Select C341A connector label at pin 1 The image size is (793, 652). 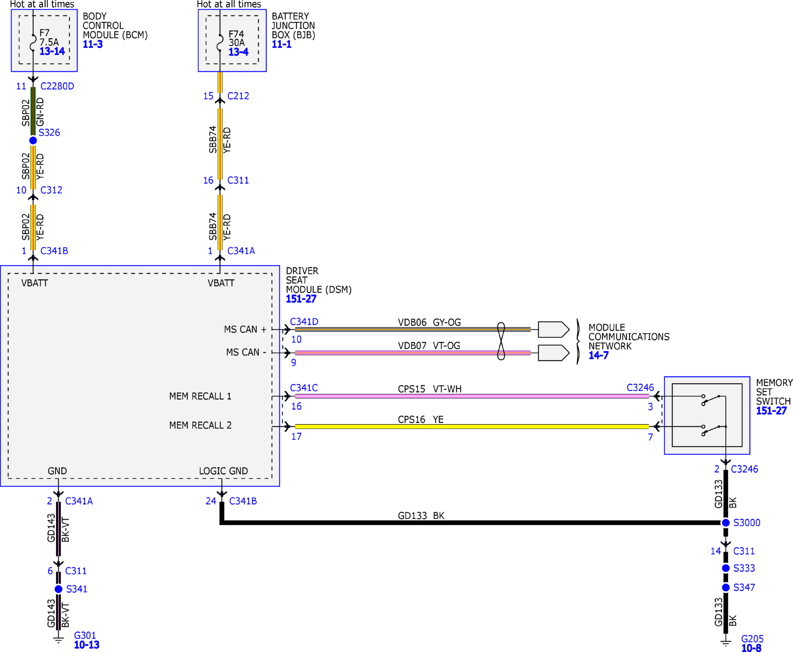pyautogui.click(x=241, y=251)
